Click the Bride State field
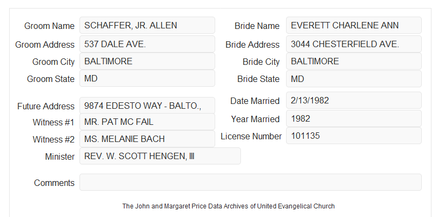This screenshot has height=217, width=432. click(x=354, y=79)
